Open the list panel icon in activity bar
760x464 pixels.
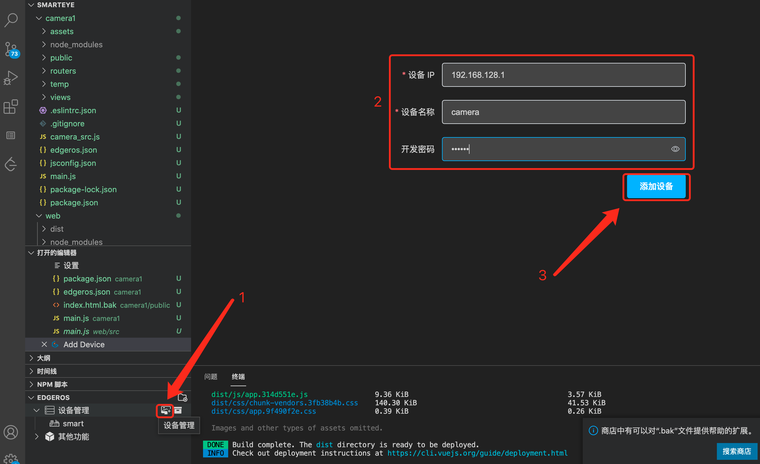(11, 135)
